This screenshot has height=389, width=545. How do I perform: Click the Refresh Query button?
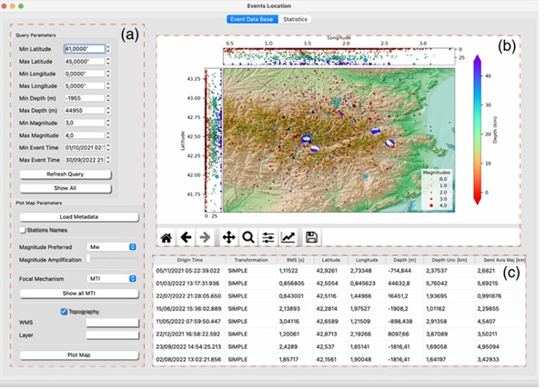(66, 175)
